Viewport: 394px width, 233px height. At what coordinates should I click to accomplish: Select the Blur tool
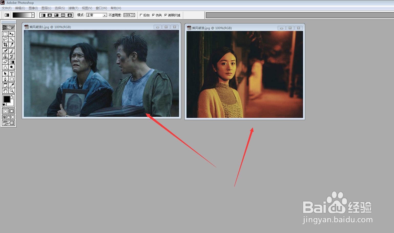[5, 67]
